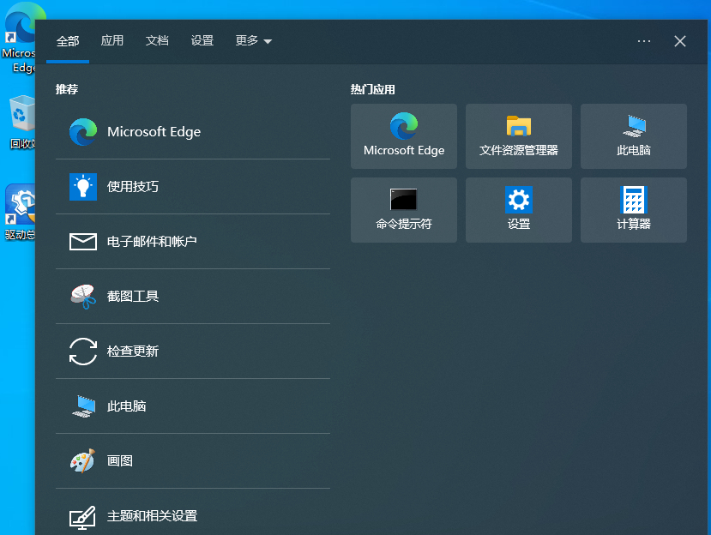
Task: Launch 计算器 from hot apps
Action: coord(633,209)
